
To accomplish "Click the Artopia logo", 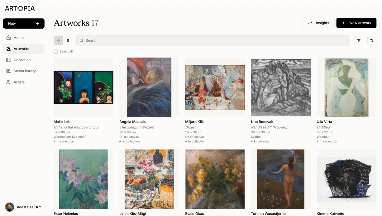I will pos(20,8).
